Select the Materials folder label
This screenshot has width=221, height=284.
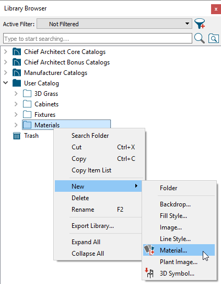pos(47,125)
